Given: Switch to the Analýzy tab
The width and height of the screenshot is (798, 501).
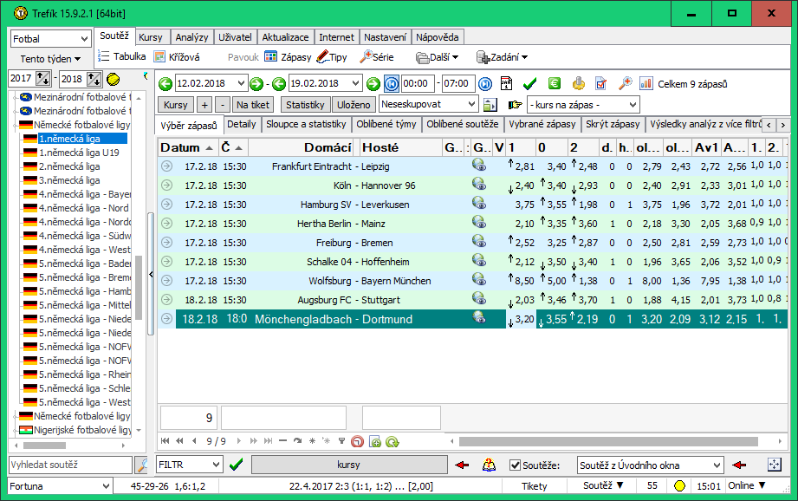Looking at the screenshot, I should click(191, 37).
